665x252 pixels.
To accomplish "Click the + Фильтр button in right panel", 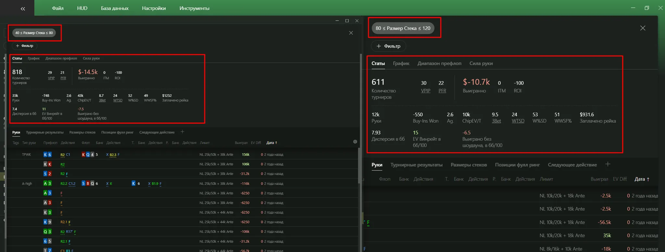I will click(x=388, y=46).
